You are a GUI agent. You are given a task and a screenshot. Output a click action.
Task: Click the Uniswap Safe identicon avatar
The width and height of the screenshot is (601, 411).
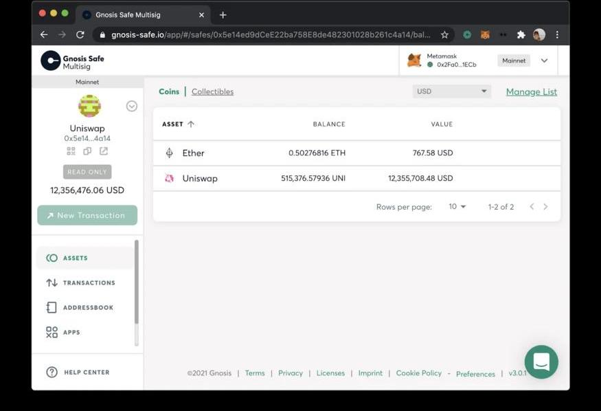(89, 106)
